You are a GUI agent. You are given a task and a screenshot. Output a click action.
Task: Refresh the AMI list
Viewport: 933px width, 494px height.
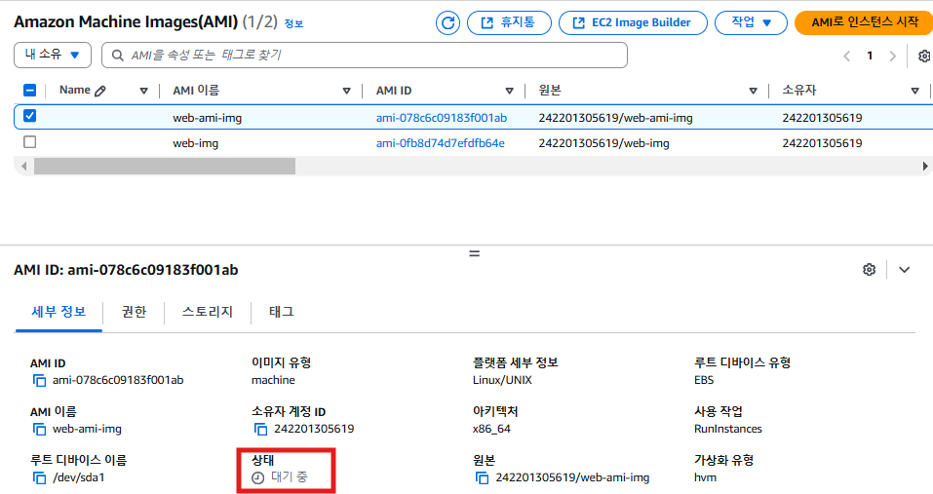447,23
